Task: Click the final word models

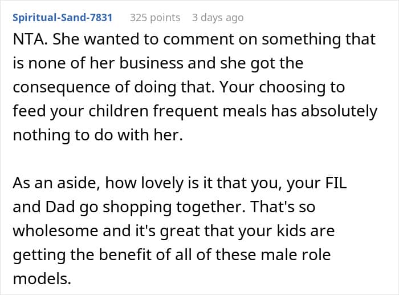Action: coord(42,278)
